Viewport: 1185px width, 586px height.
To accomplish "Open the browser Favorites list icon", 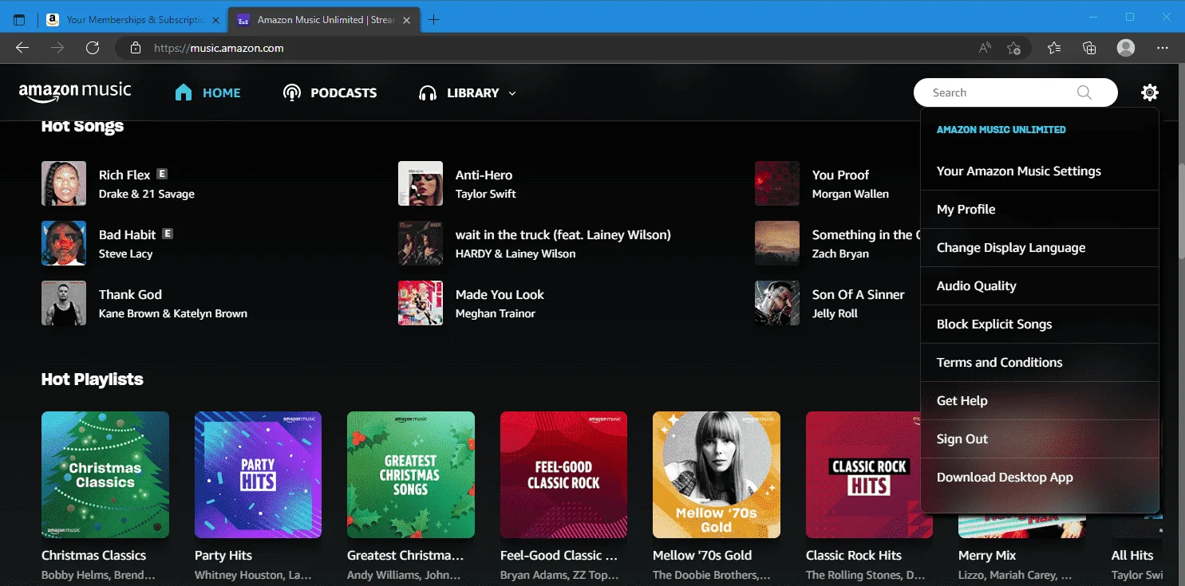I will [x=1054, y=48].
